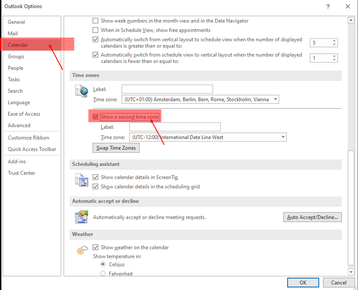Click the time zone globe icon
This screenshot has width=358, height=290.
(x=82, y=91)
